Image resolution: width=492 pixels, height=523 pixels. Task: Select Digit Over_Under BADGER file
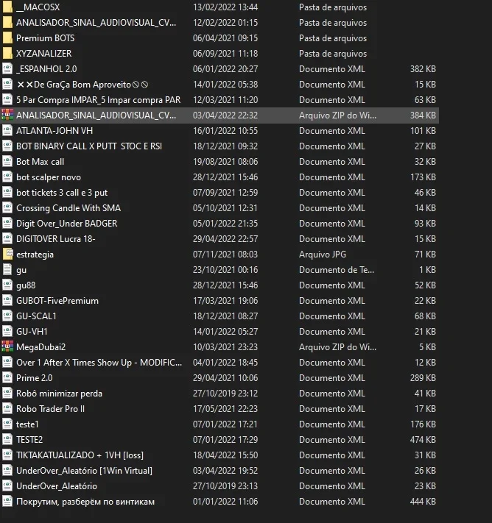click(66, 223)
